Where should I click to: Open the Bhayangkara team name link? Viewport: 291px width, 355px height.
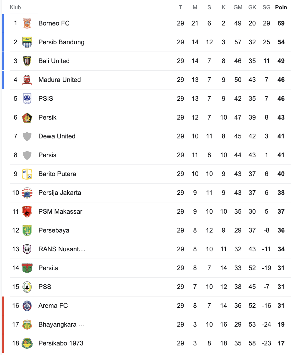click(x=61, y=324)
